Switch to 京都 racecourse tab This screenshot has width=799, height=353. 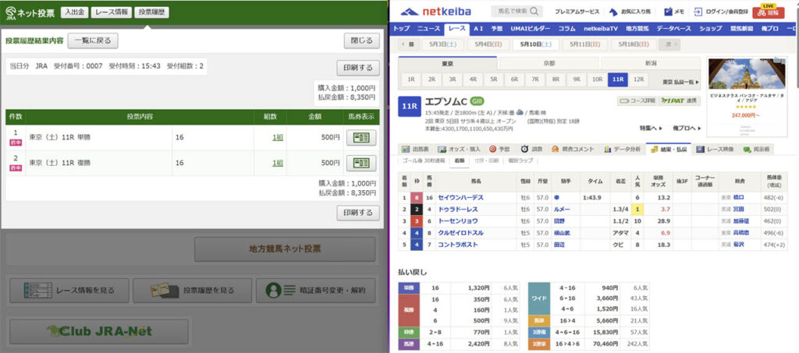(549, 64)
